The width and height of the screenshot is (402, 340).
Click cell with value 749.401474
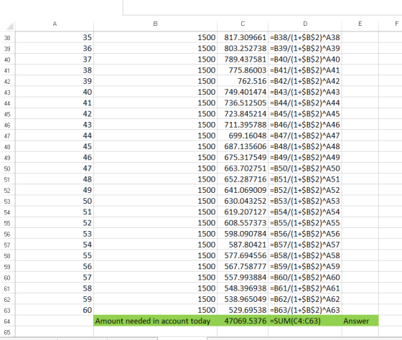243,92
